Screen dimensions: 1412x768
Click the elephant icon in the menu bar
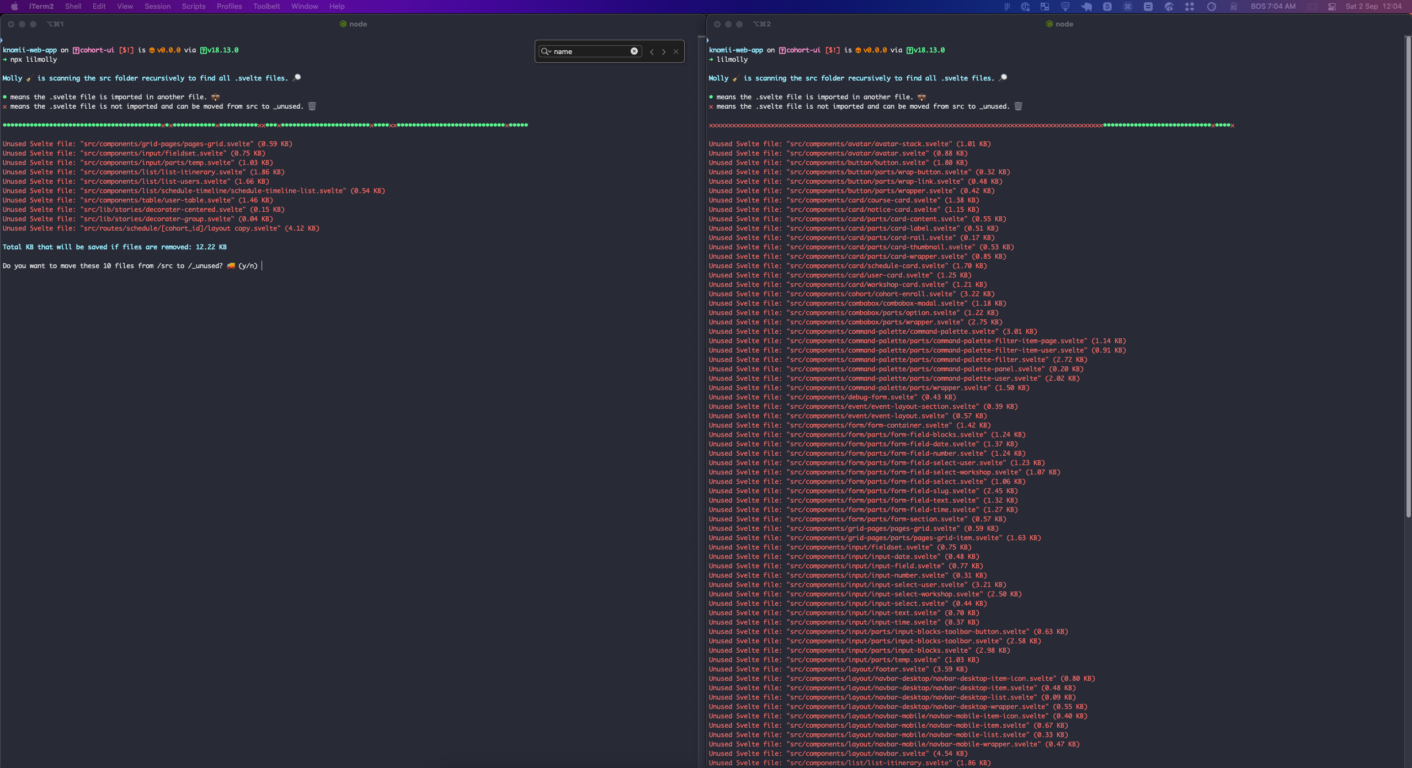click(1086, 7)
